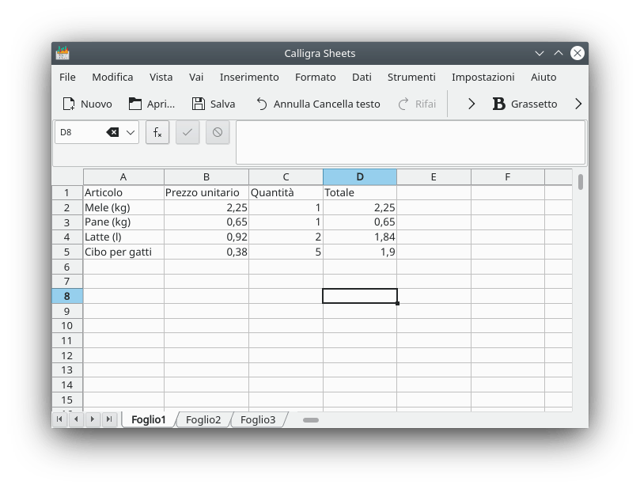
Task: Open the Formato menu
Action: [315, 77]
